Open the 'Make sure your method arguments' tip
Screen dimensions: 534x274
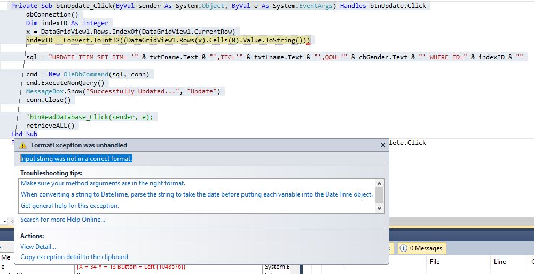pos(103,183)
